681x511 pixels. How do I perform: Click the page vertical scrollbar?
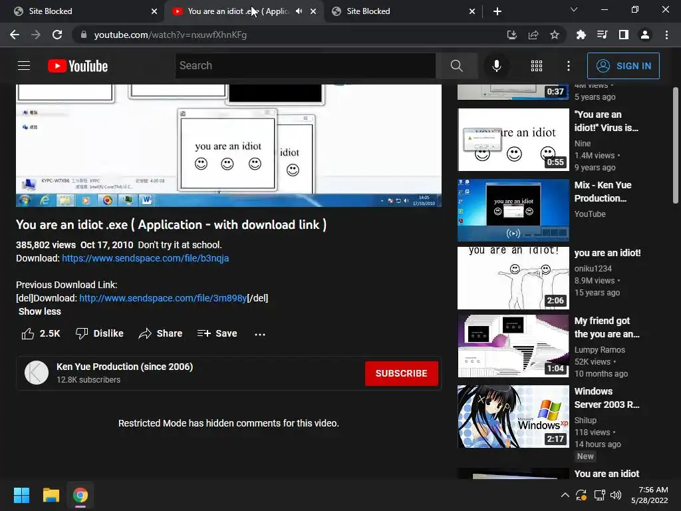676,145
